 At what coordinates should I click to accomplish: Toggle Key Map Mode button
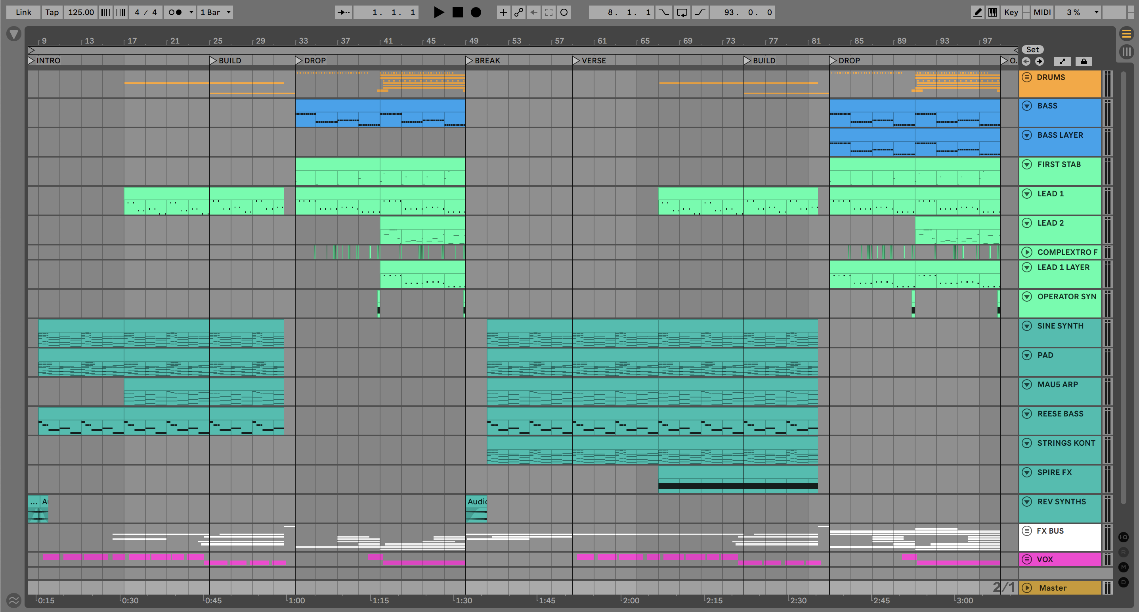click(1011, 12)
